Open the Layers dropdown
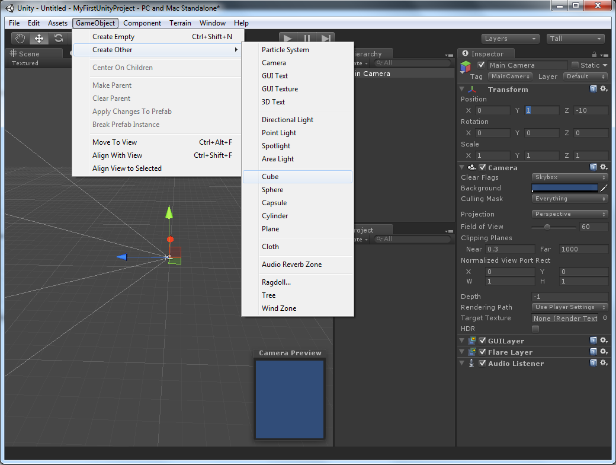 [510, 39]
